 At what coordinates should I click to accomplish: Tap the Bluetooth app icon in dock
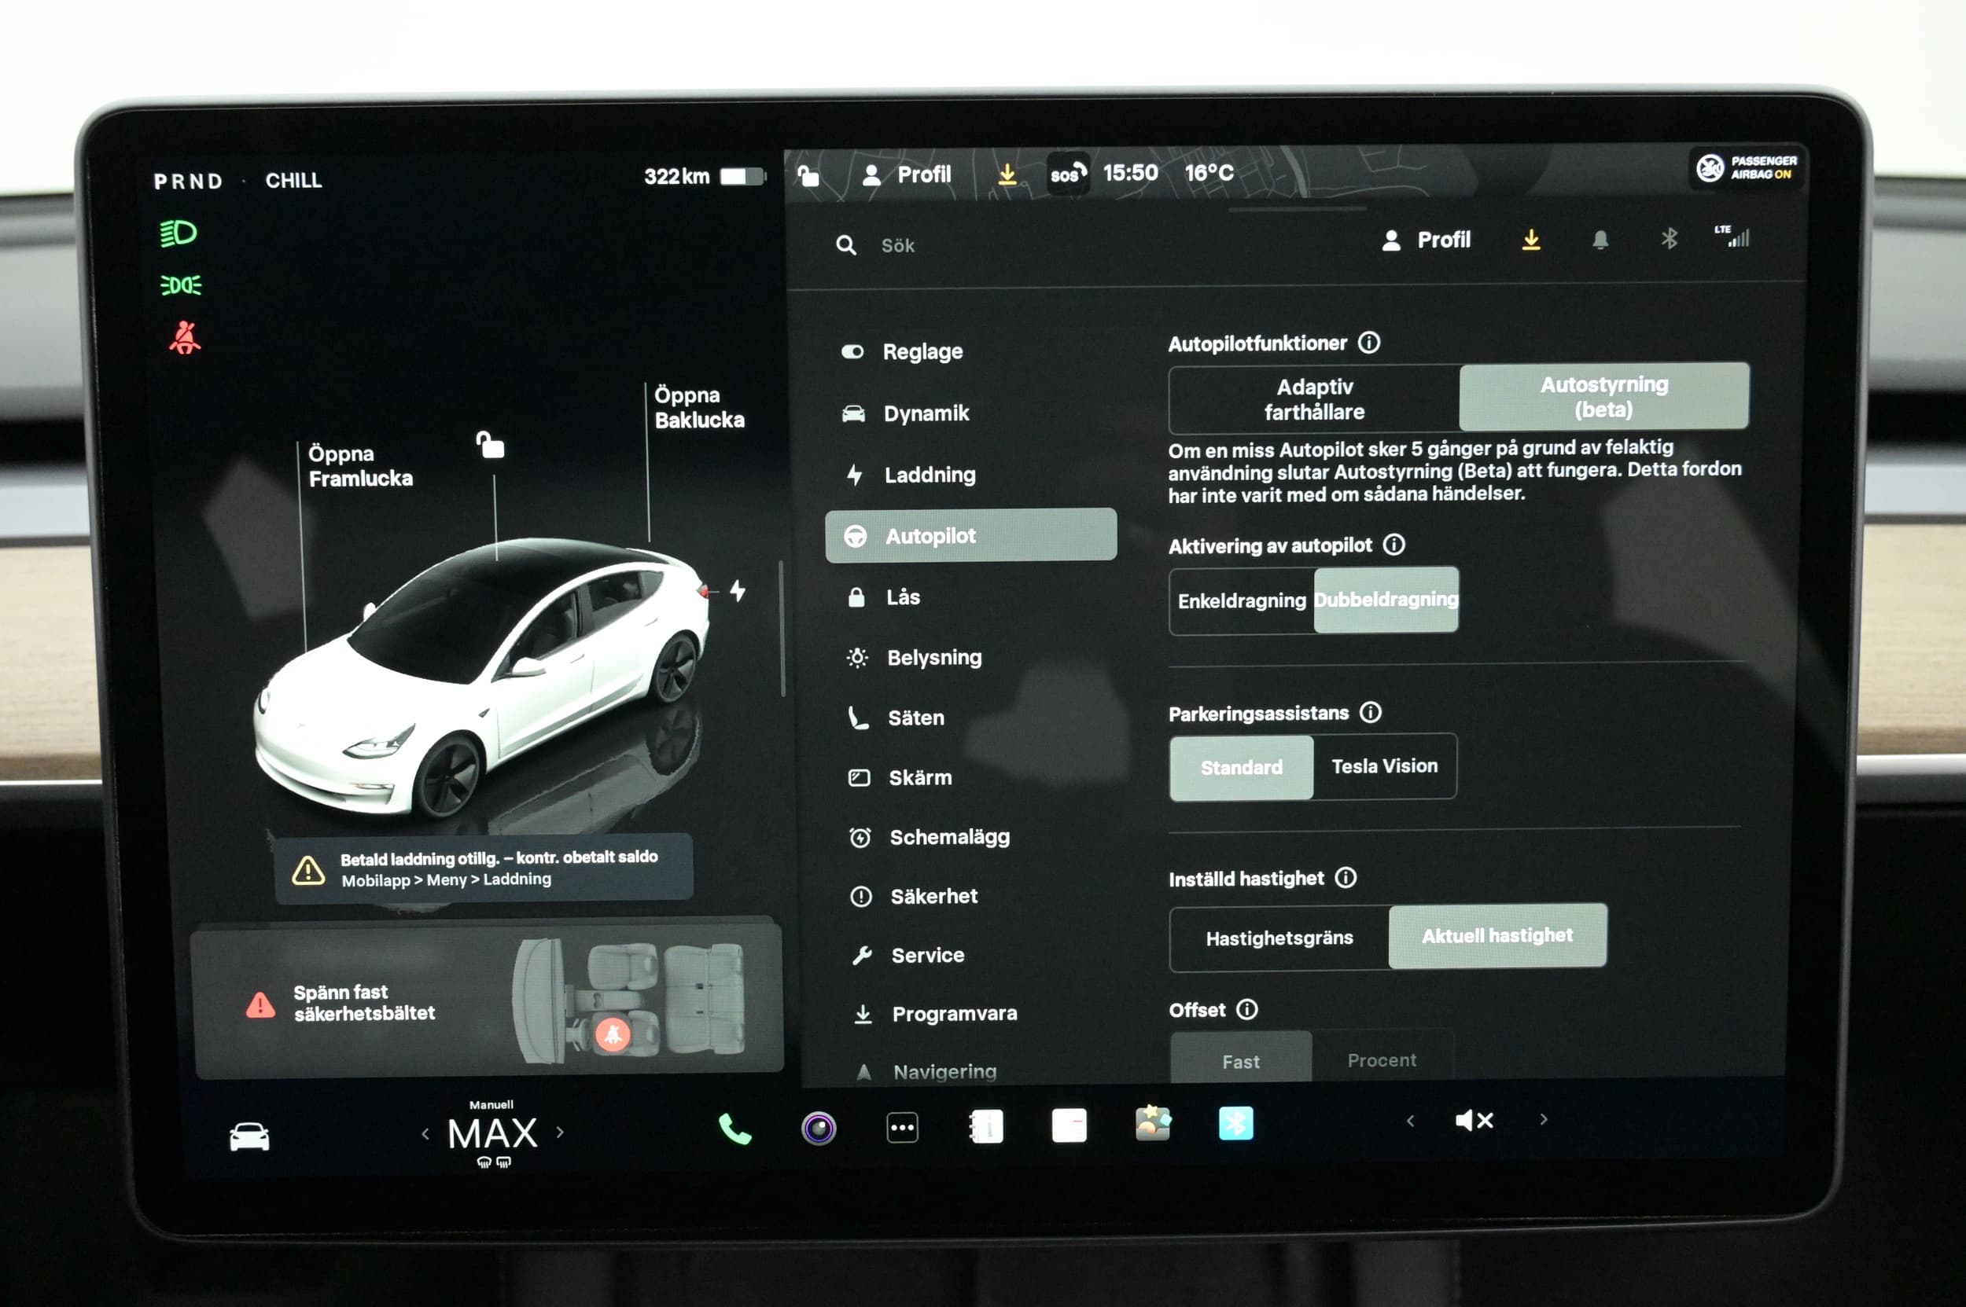point(1235,1125)
